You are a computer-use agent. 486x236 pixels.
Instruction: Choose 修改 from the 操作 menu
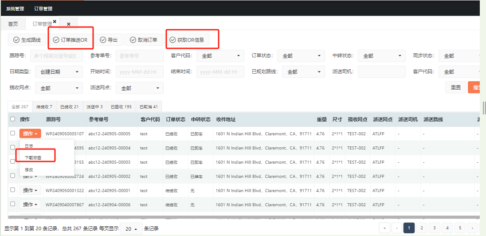[47, 169]
